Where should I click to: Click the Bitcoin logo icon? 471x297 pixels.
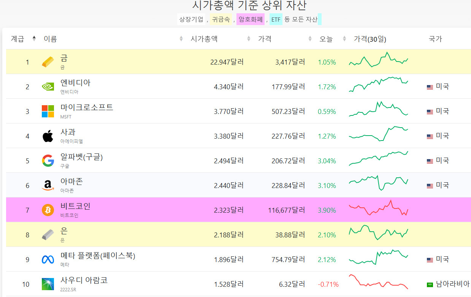coord(48,210)
